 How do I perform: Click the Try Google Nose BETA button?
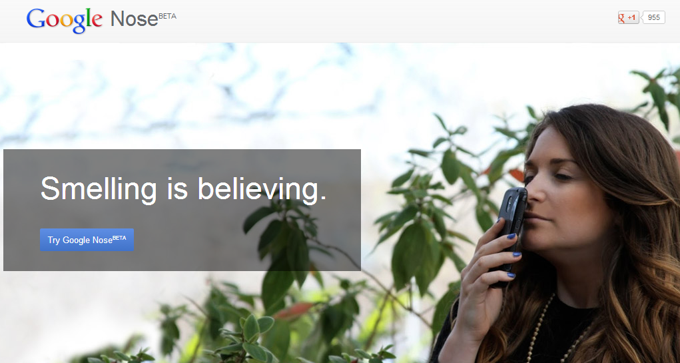87,240
